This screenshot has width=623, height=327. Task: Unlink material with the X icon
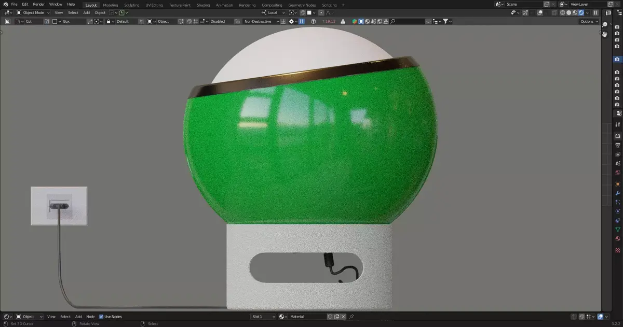coord(343,316)
